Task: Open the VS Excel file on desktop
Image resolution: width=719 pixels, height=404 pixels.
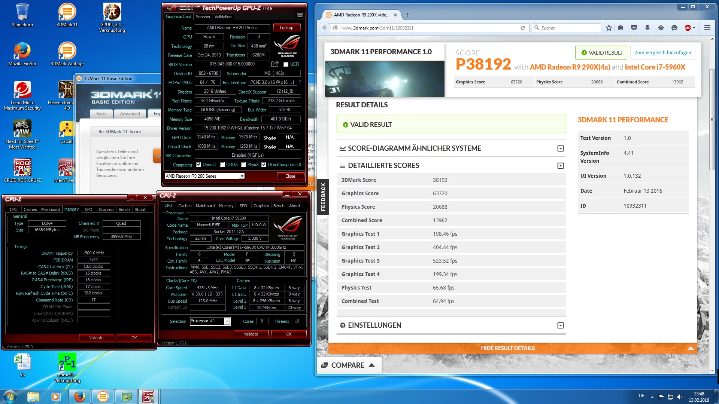Action: pos(22,365)
